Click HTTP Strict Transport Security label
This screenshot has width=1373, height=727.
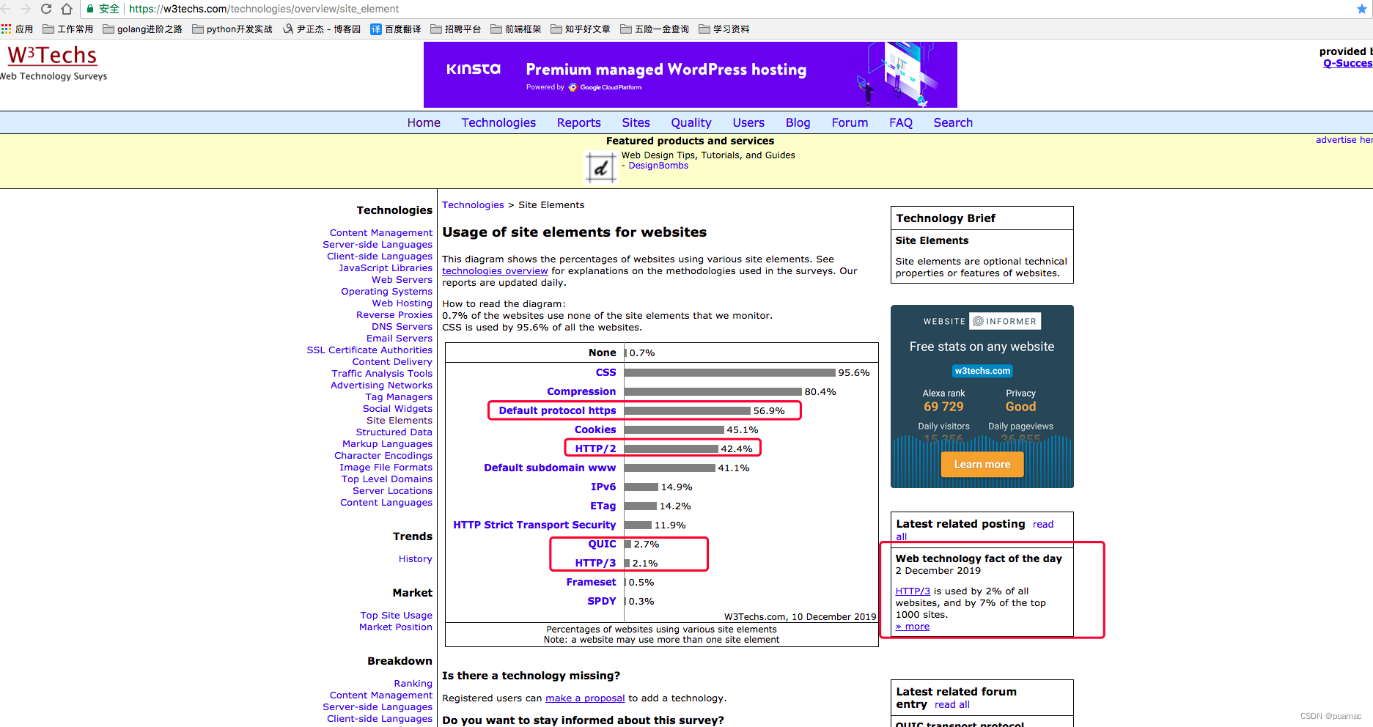coord(534,525)
